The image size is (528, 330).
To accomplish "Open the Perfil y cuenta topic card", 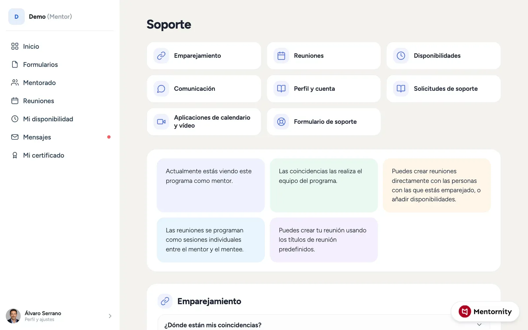I will [x=324, y=89].
